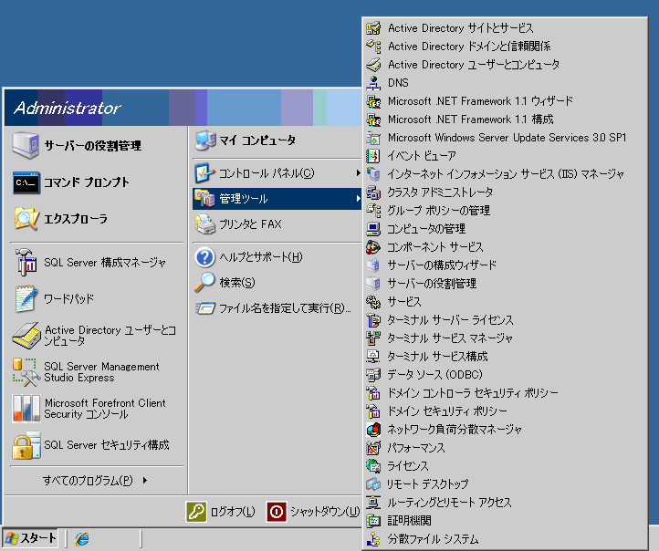659x551 pixels.
Task: Open Active Directory サイトとサービス icon
Action: coord(373,28)
